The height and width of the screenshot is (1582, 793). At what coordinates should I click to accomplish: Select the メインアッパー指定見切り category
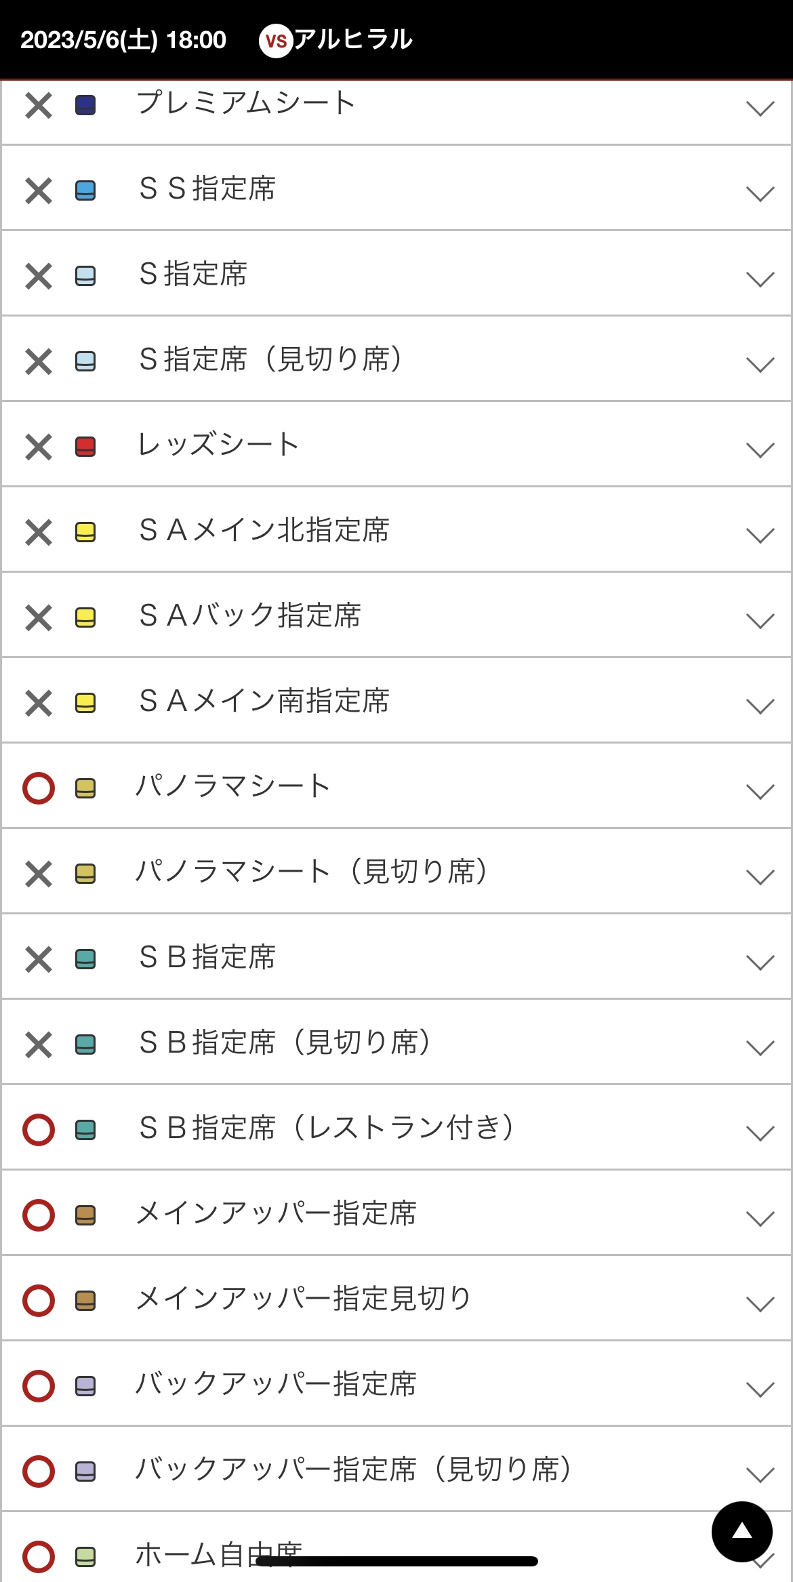303,1299
